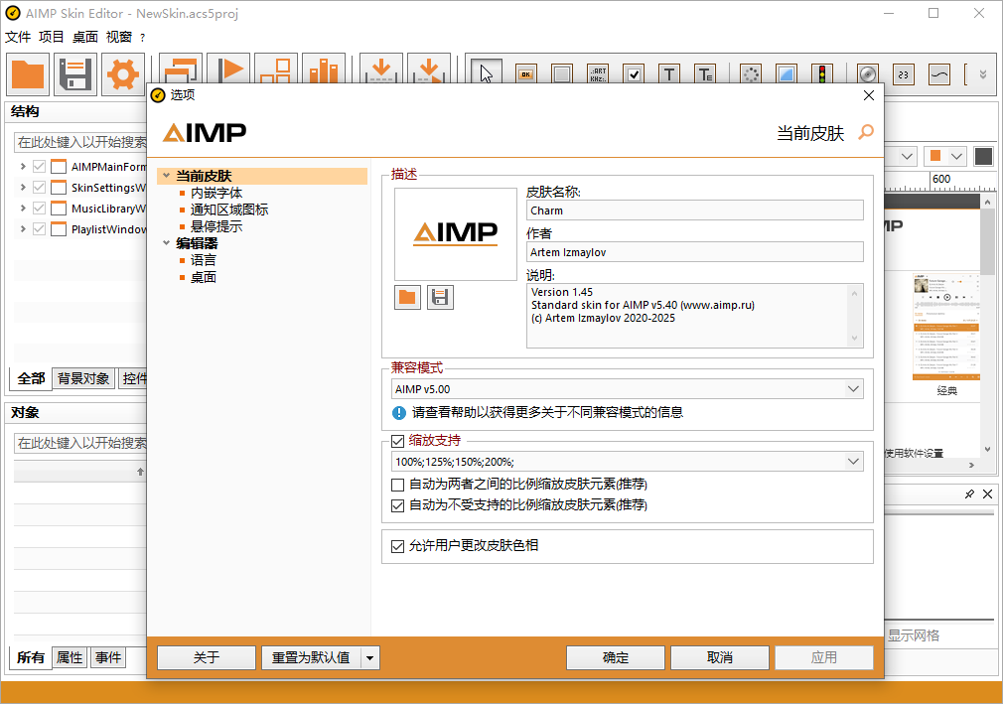Switch to the 背景对象 tab
Image resolution: width=1003 pixels, height=704 pixels.
pyautogui.click(x=82, y=378)
